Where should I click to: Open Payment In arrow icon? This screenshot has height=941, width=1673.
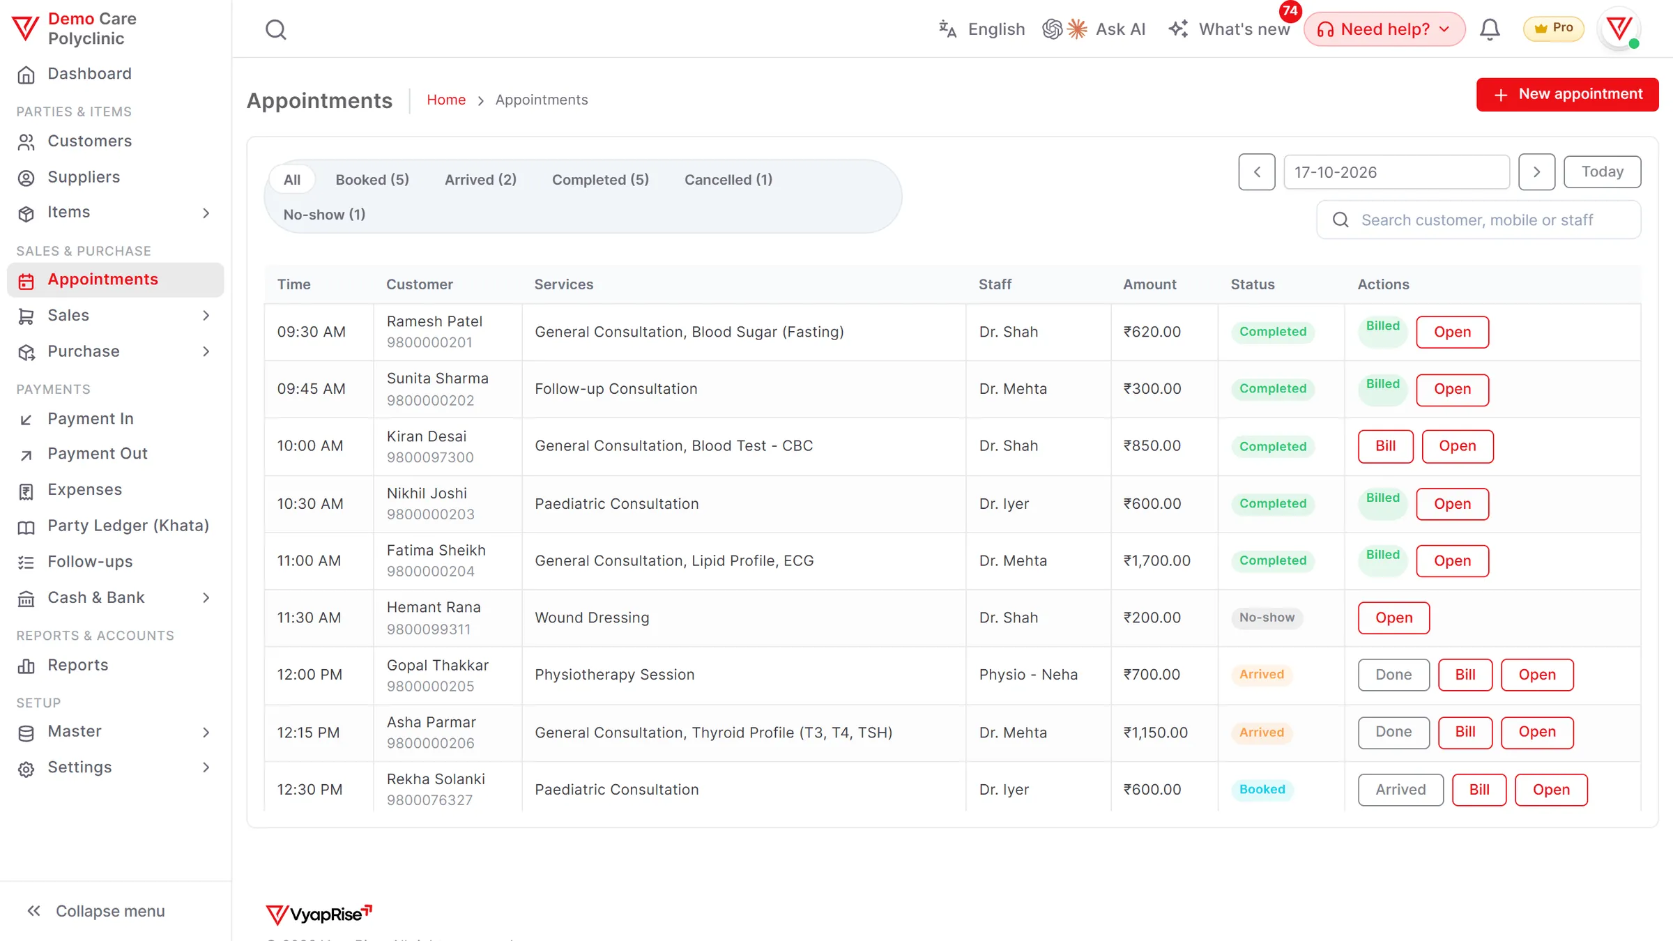coord(26,420)
